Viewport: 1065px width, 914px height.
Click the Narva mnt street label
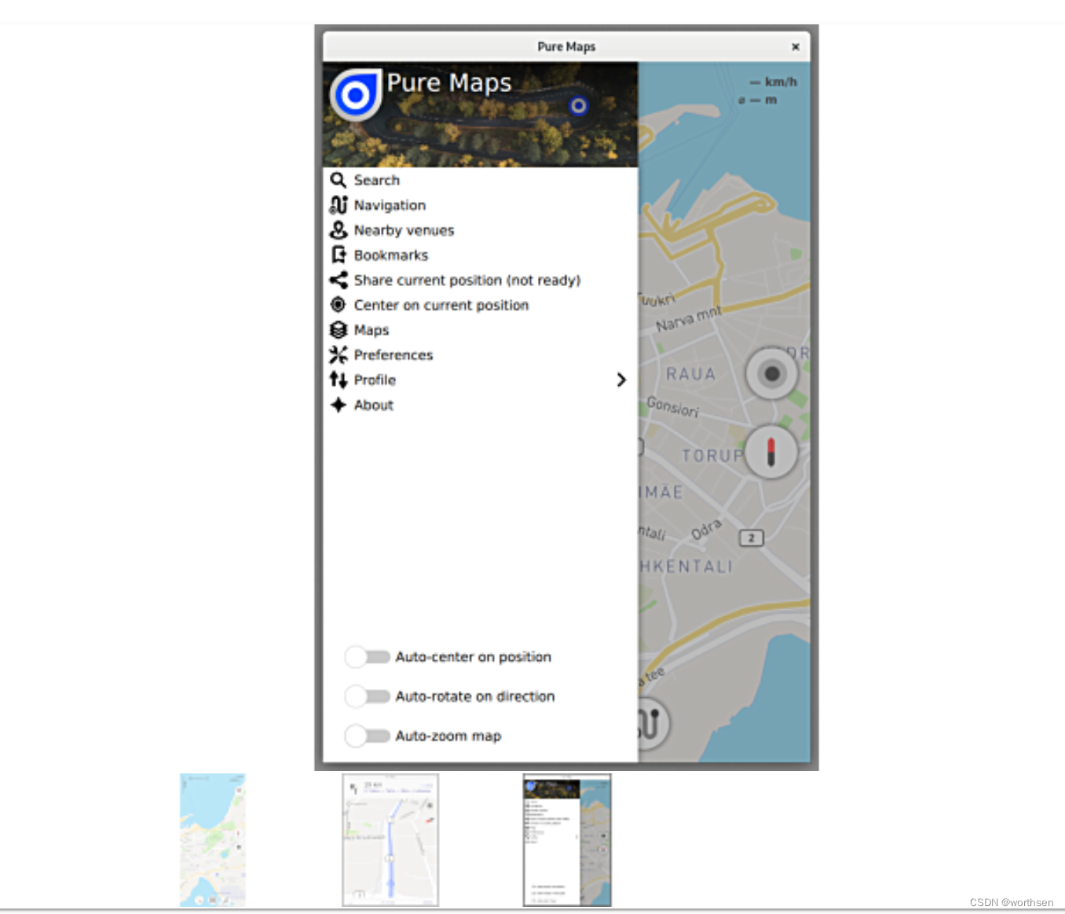coord(689,318)
